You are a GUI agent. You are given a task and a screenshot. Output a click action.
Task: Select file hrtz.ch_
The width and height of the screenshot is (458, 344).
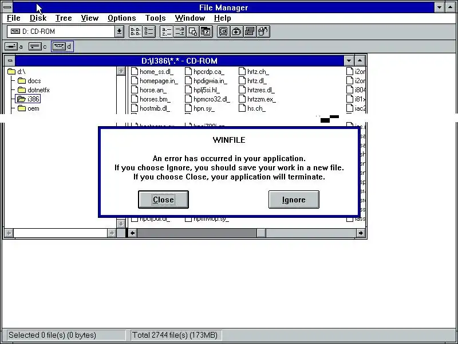tap(254, 72)
